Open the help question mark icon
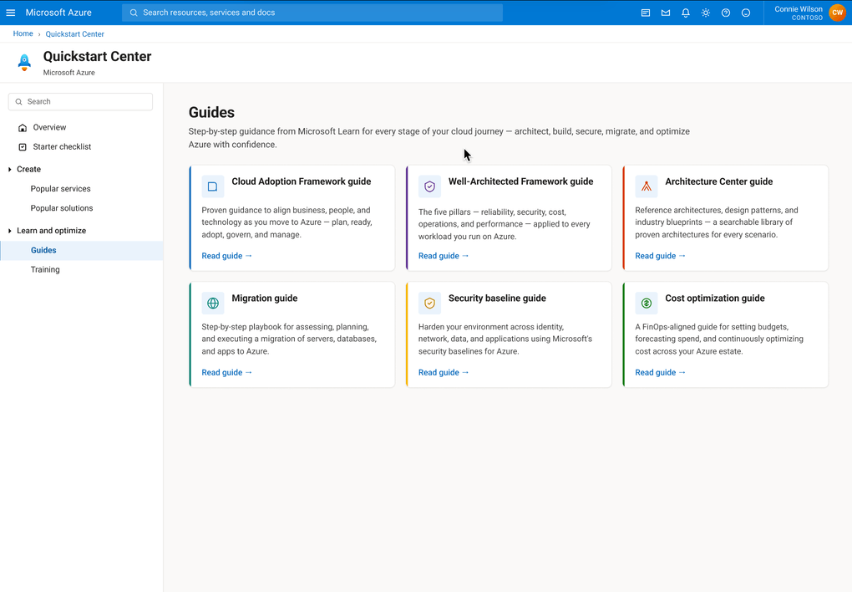The width and height of the screenshot is (852, 592). [725, 13]
